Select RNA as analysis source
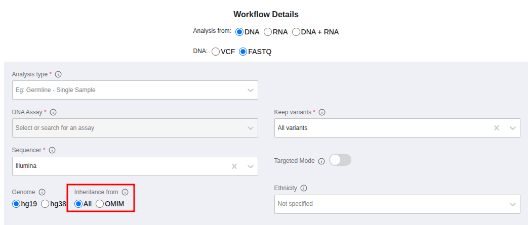The height and width of the screenshot is (225, 528). pyautogui.click(x=268, y=32)
